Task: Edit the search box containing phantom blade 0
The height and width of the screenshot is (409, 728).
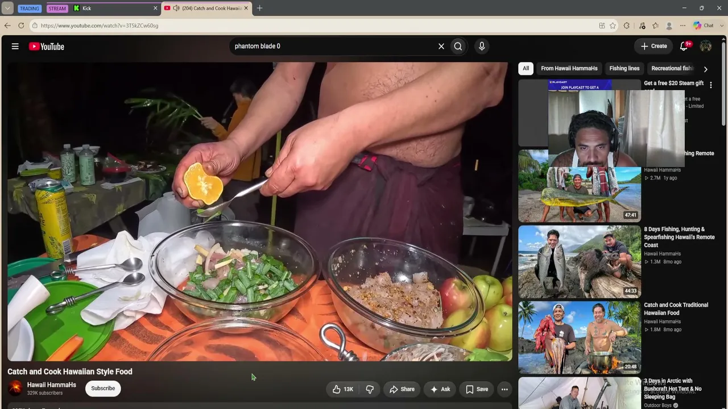Action: click(333, 47)
